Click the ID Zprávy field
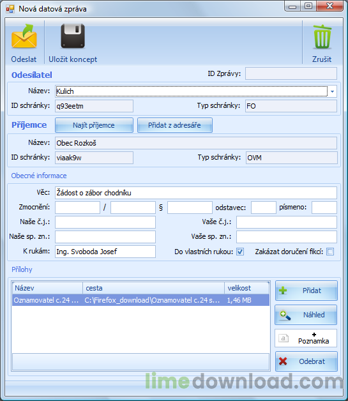Image resolution: width=348 pixels, height=401 pixels. [x=291, y=73]
